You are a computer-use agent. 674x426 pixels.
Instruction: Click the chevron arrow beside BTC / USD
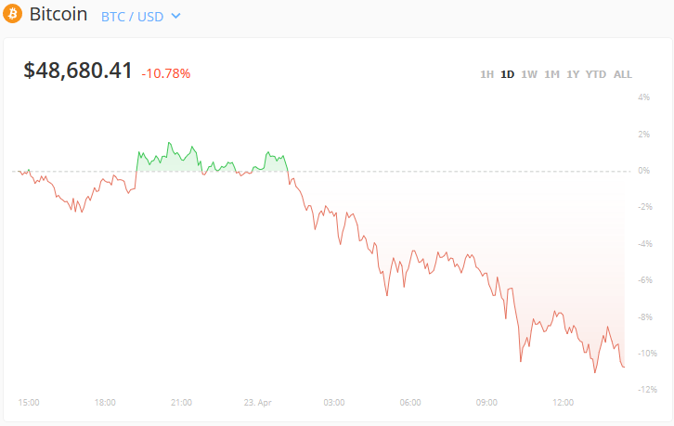(x=176, y=17)
